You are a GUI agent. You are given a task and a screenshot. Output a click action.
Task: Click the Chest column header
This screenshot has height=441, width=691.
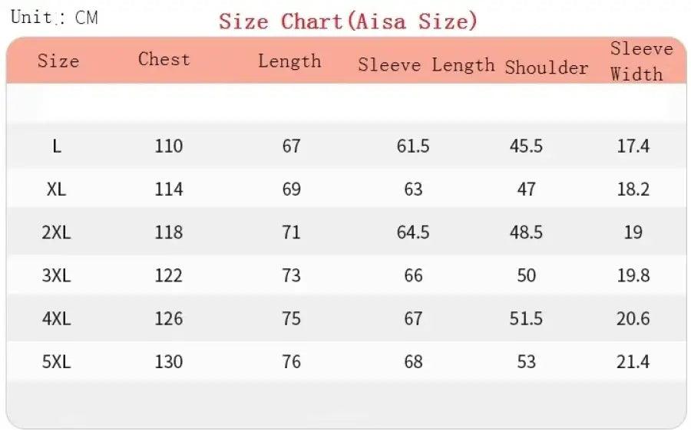(164, 59)
